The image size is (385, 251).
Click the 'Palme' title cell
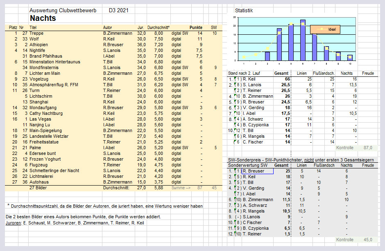point(35,148)
